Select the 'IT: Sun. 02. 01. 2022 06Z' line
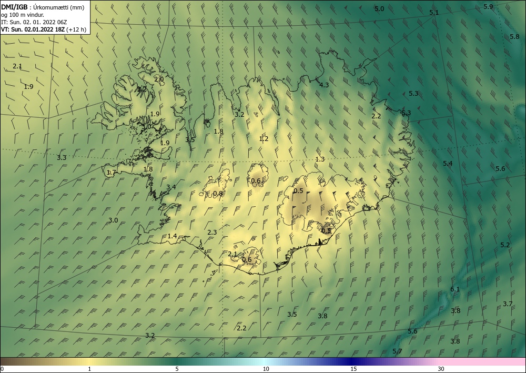This screenshot has height=373, width=526. pyautogui.click(x=34, y=22)
